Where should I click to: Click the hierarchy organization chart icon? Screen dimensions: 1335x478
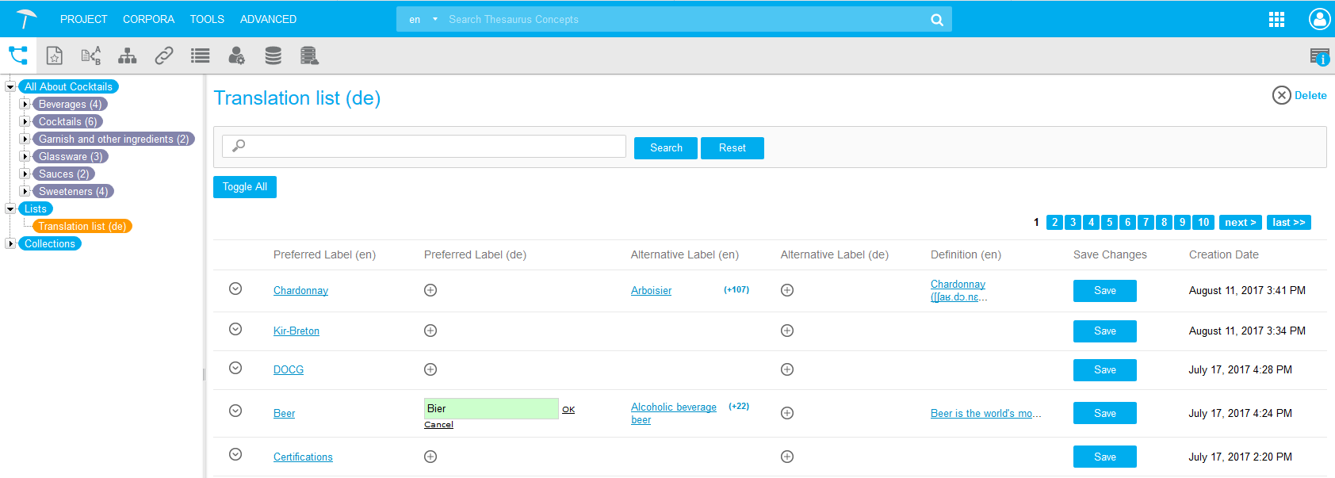[x=128, y=55]
